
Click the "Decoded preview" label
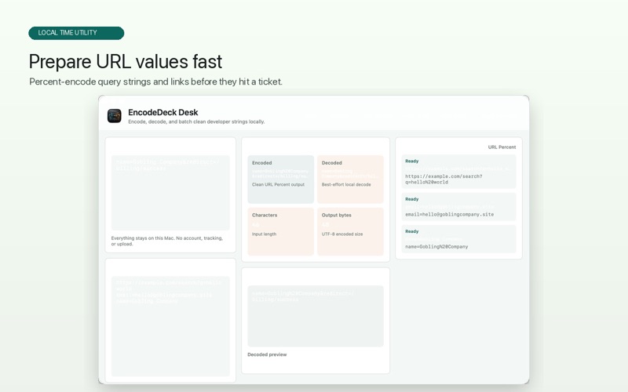267,354
